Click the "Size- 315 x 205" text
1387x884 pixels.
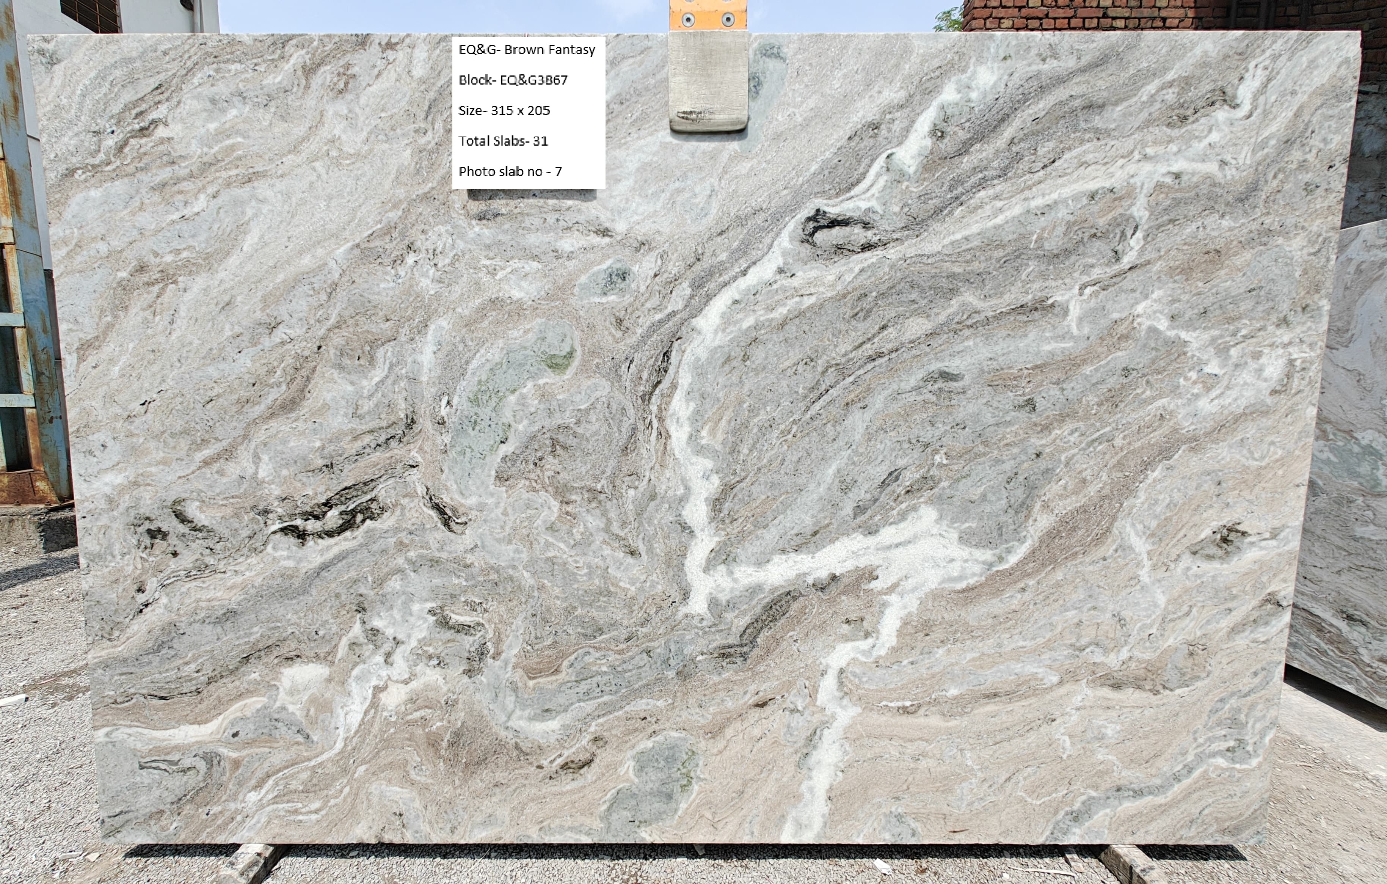click(504, 110)
